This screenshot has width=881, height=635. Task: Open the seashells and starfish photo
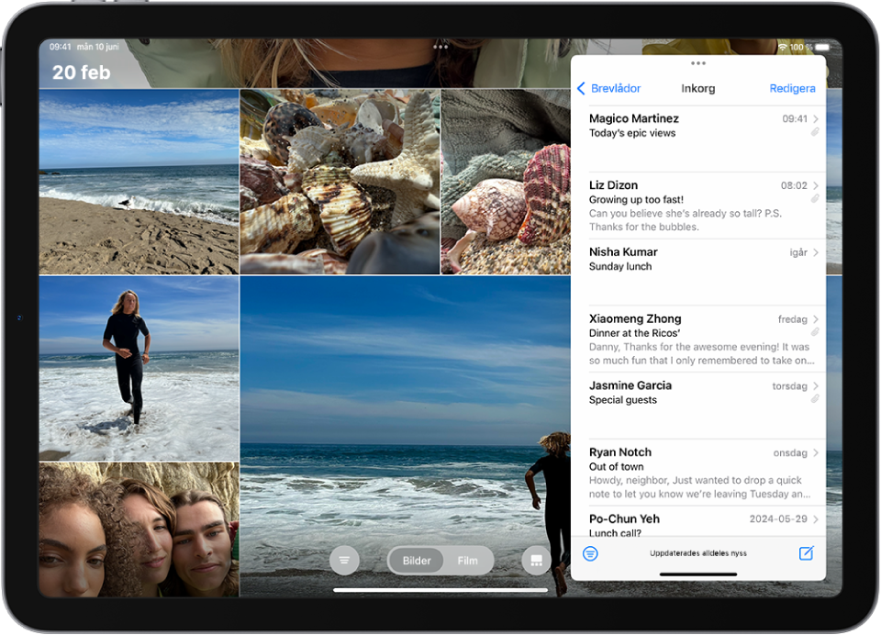click(x=340, y=182)
